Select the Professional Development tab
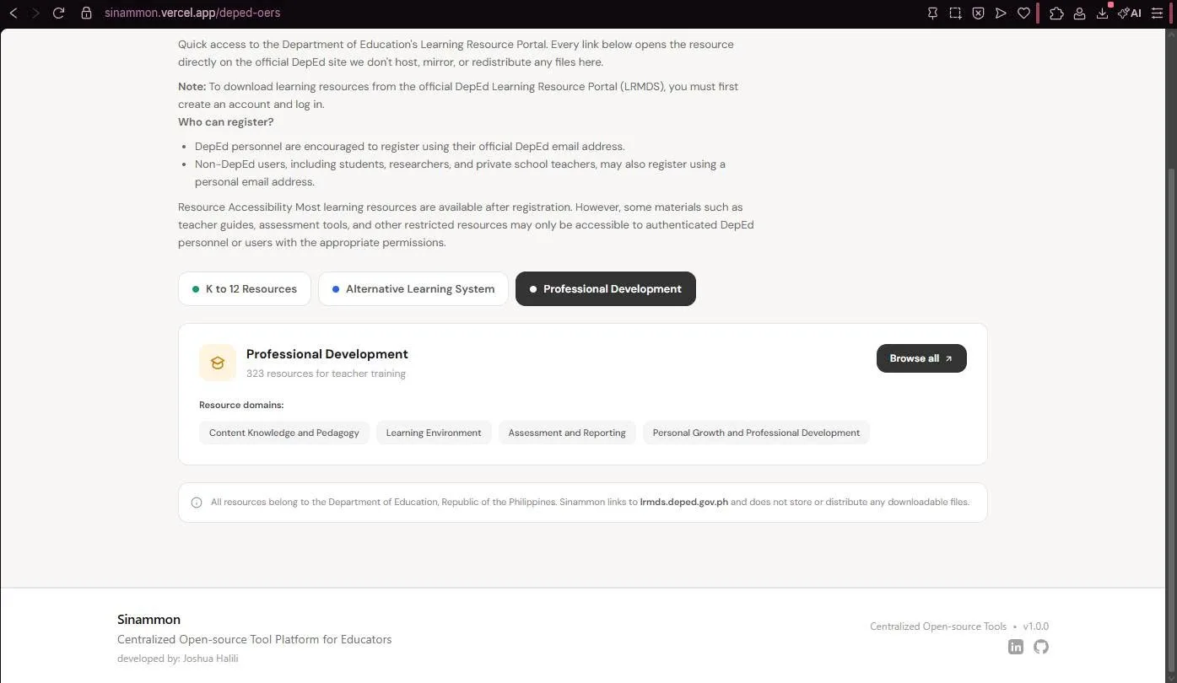1177x683 pixels. [x=606, y=288]
